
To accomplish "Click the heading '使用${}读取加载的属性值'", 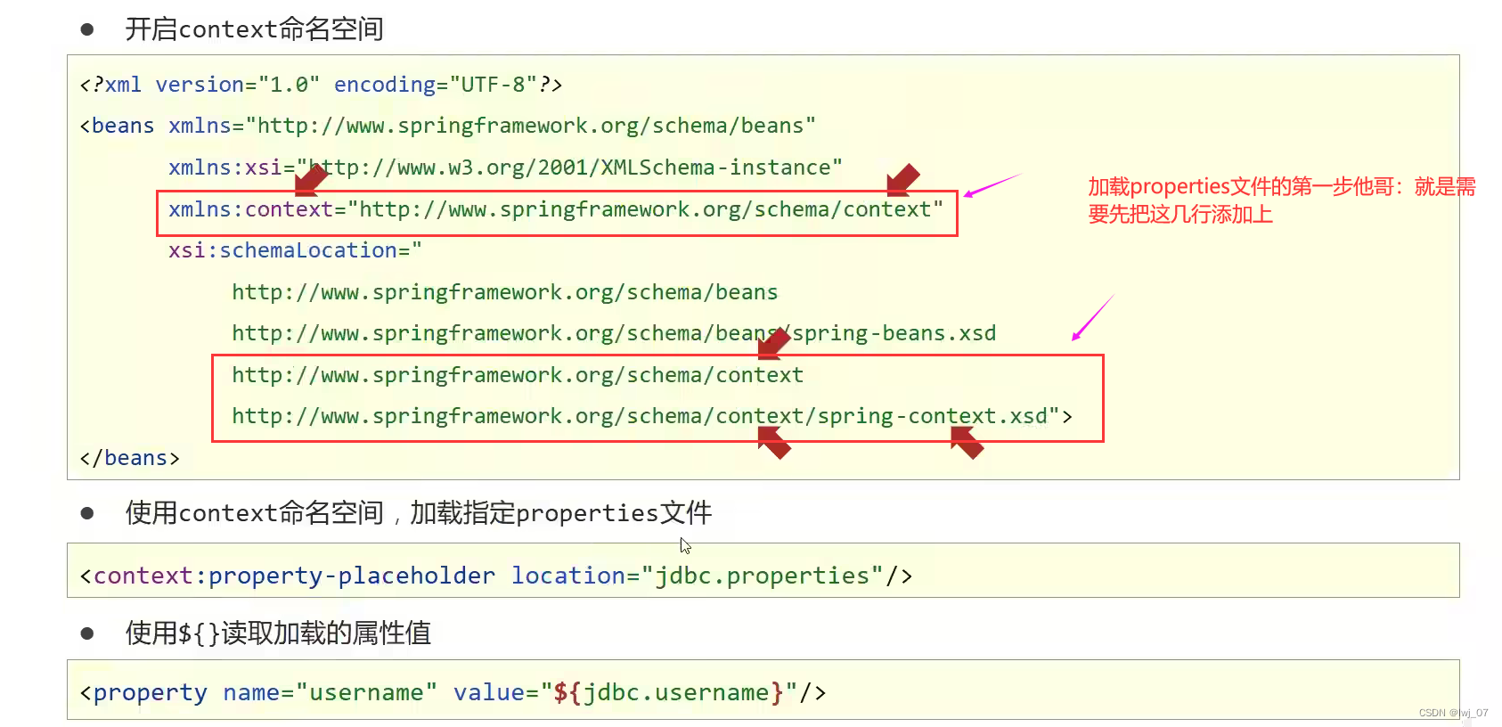I will pos(278,633).
